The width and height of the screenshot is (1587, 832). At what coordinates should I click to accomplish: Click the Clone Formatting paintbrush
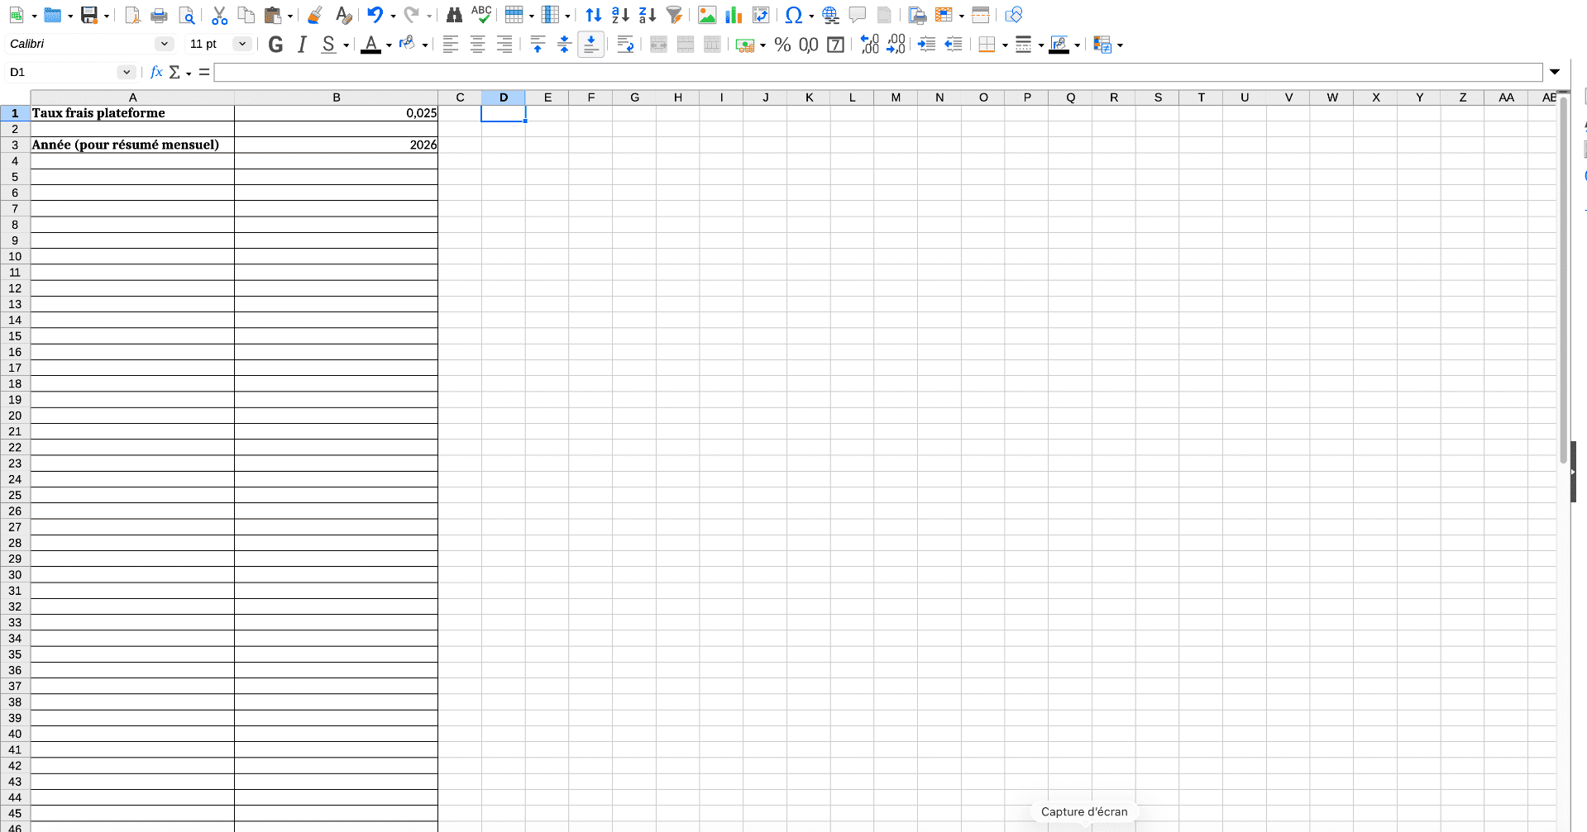tap(314, 15)
